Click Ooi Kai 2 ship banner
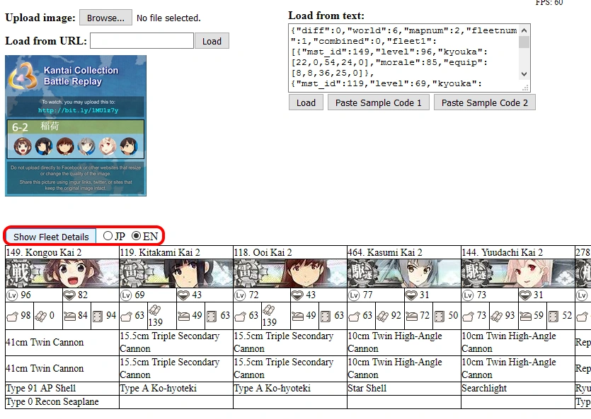Viewport: 591px width, 419px height. (290, 273)
